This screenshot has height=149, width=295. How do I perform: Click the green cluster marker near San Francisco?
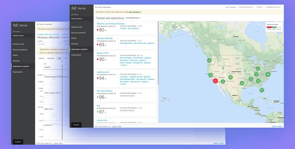(x=210, y=75)
